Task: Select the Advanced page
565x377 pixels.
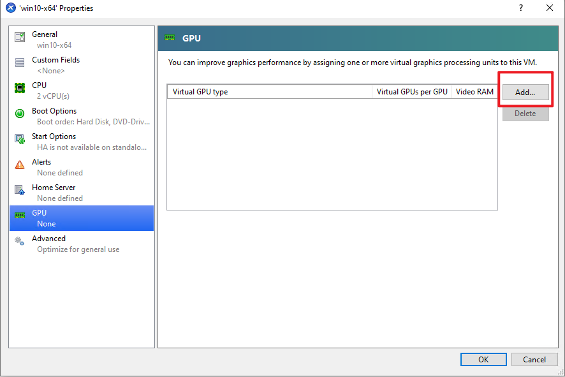Action: (82, 244)
